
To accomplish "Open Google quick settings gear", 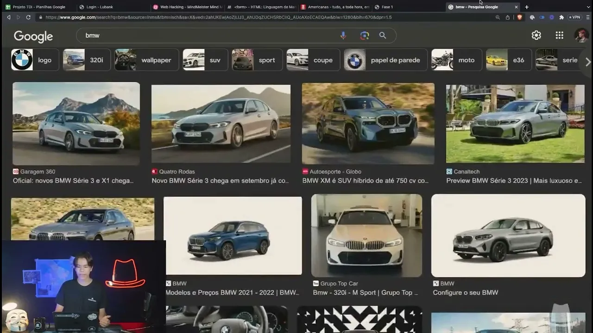I will (536, 36).
